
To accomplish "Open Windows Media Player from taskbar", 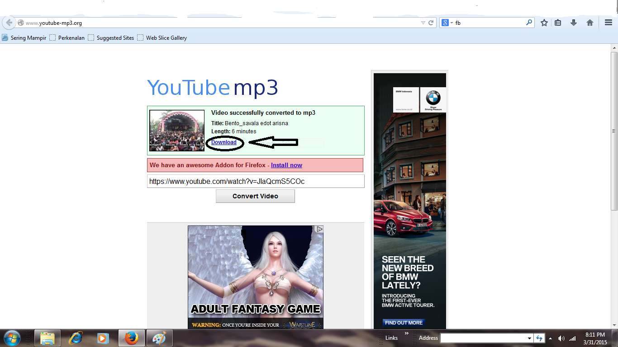I will tap(103, 338).
